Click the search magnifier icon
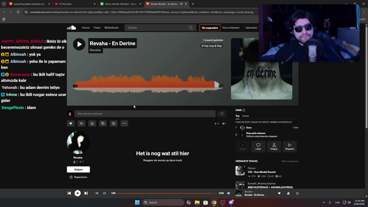Screen dimensions: 368x207 [191, 28]
